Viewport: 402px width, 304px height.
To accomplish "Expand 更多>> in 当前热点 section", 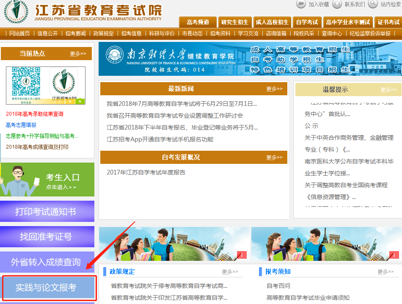I will pos(78,54).
